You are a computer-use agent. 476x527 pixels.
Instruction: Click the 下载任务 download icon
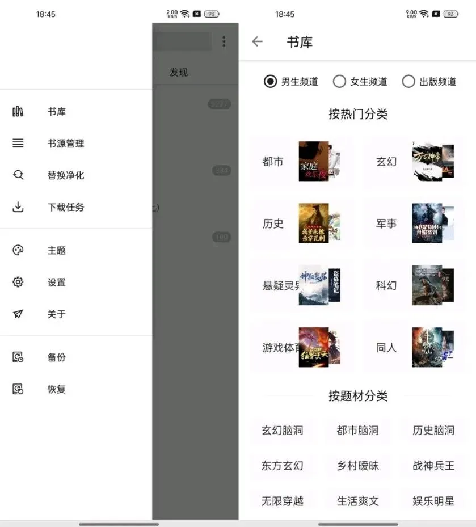pyautogui.click(x=18, y=206)
